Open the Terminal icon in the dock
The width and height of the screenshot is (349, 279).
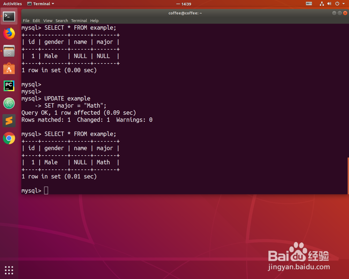[9, 16]
